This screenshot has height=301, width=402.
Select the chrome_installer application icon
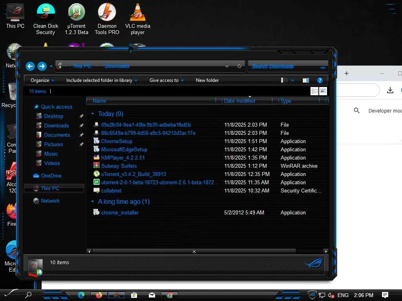click(x=97, y=212)
